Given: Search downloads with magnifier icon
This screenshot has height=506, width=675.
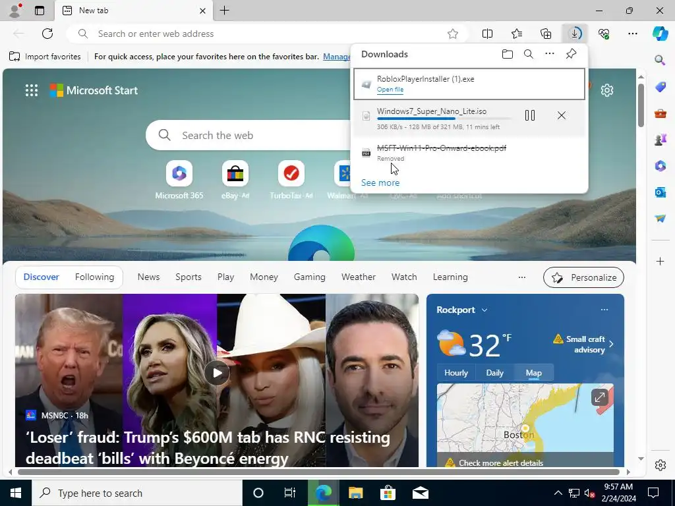Looking at the screenshot, I should (x=529, y=54).
